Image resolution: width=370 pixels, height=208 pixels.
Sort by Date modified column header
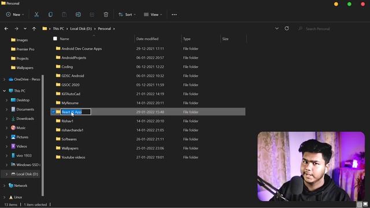pyautogui.click(x=147, y=39)
